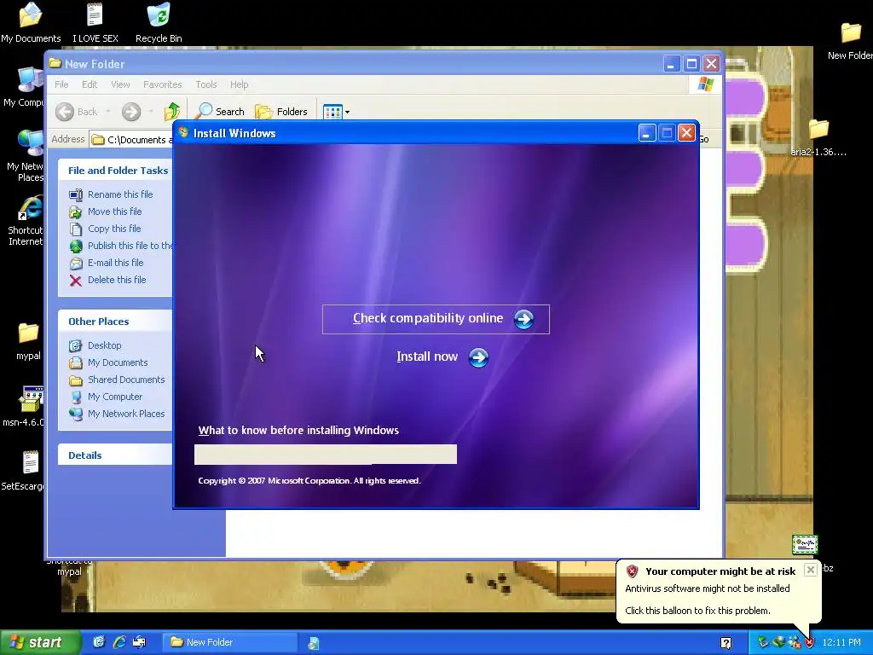Click the Install now label
Viewport: 873px width, 655px height.
coord(427,356)
